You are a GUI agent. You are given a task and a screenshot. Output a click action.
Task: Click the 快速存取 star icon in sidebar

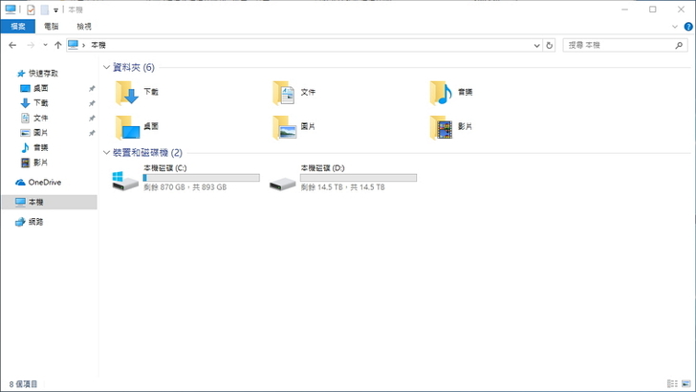point(20,74)
